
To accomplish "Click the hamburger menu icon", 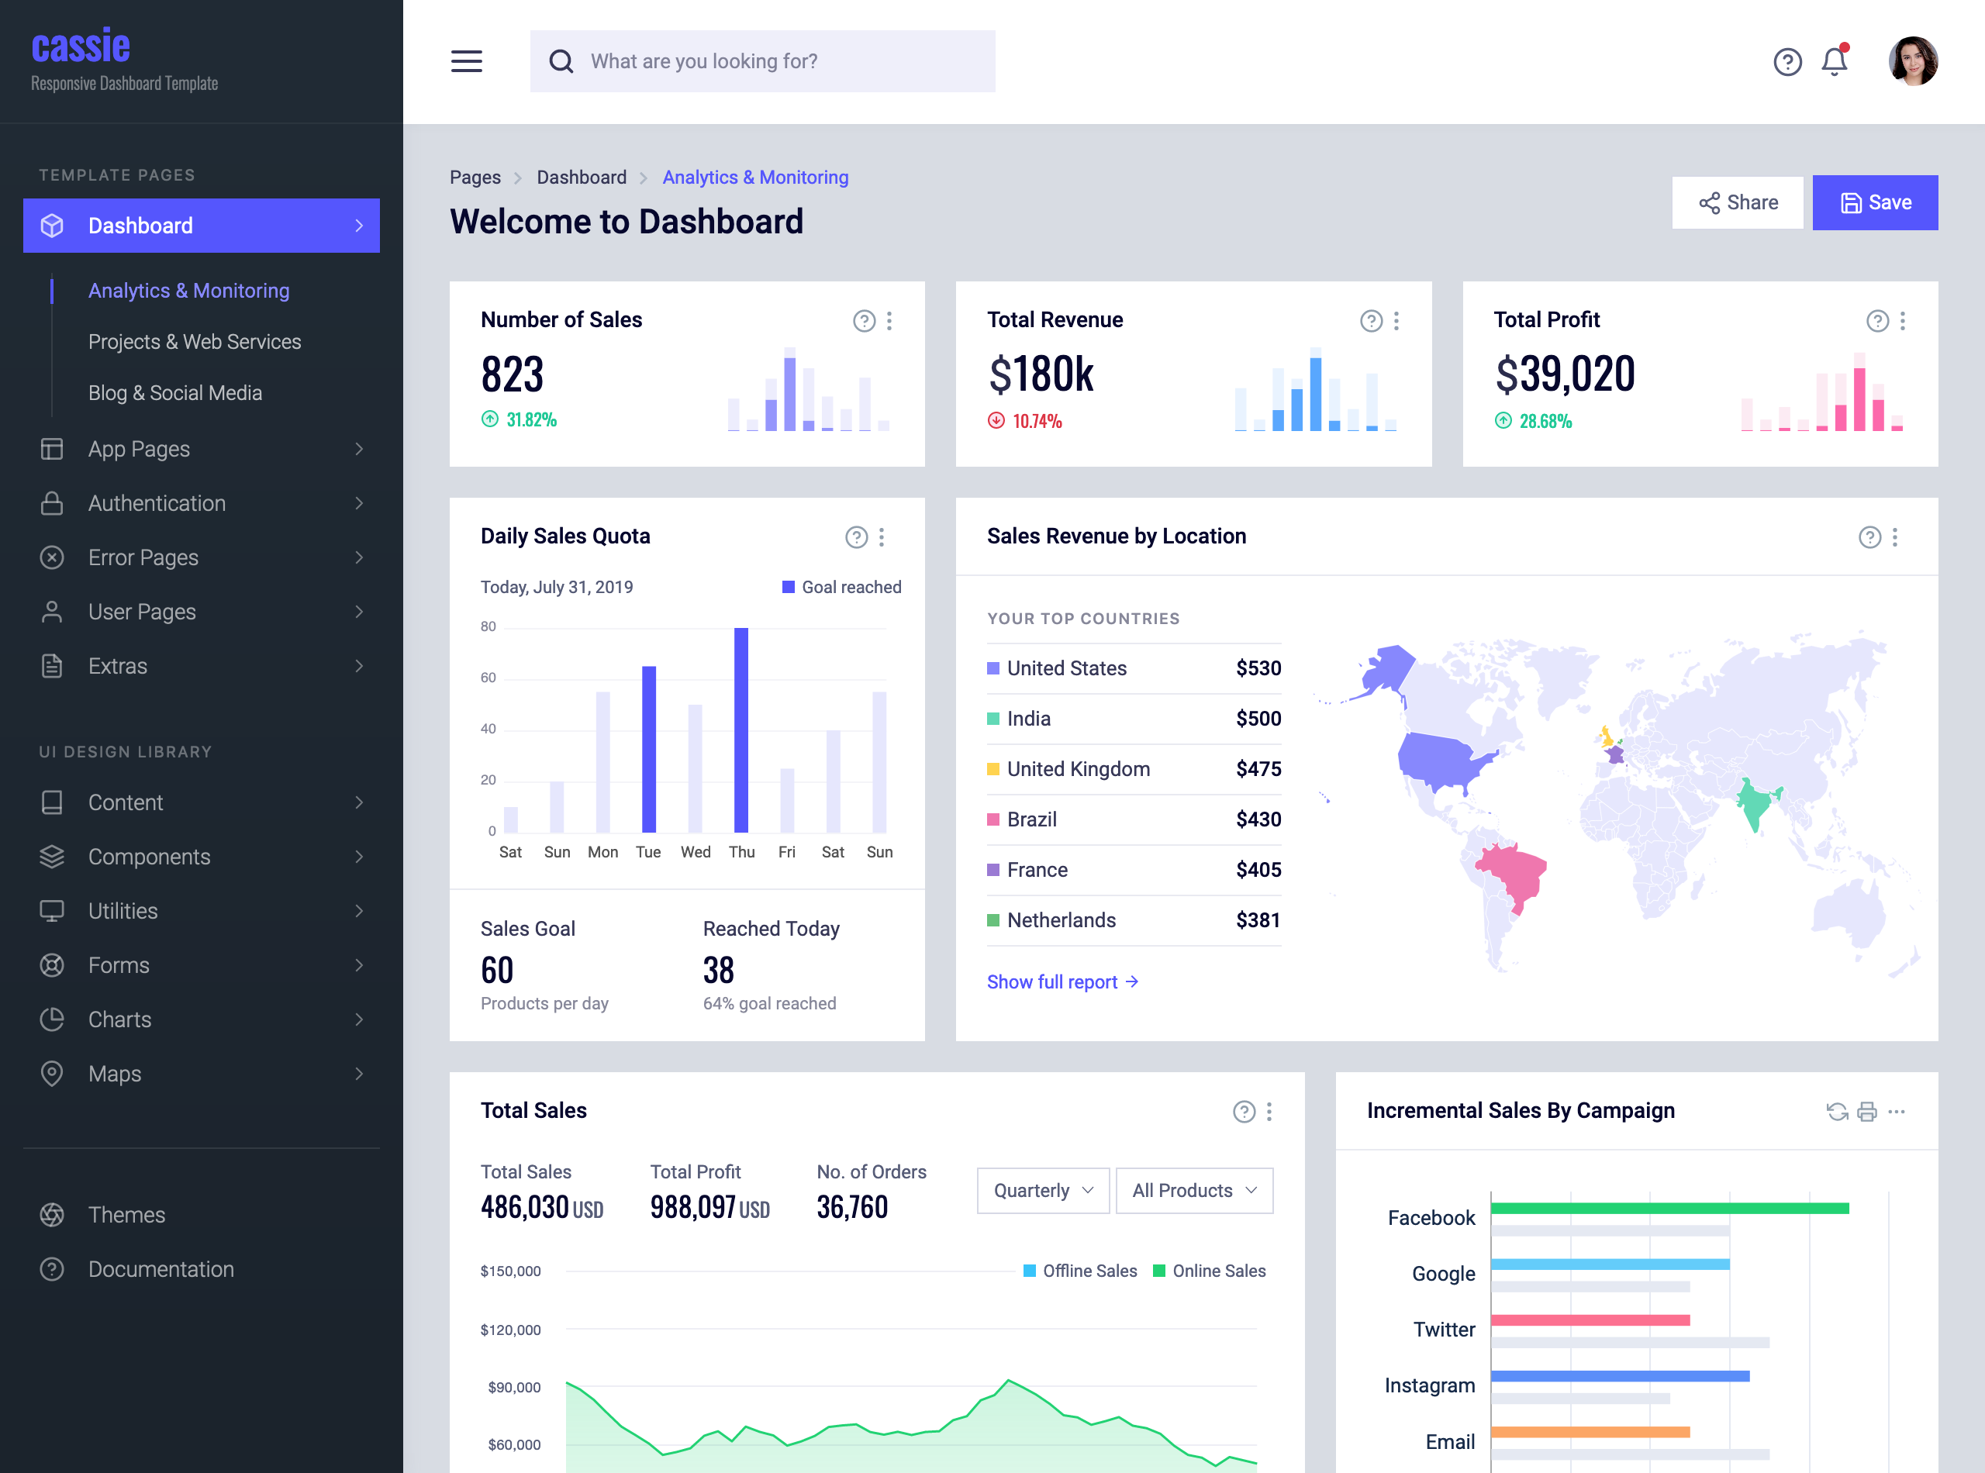I will (x=466, y=61).
